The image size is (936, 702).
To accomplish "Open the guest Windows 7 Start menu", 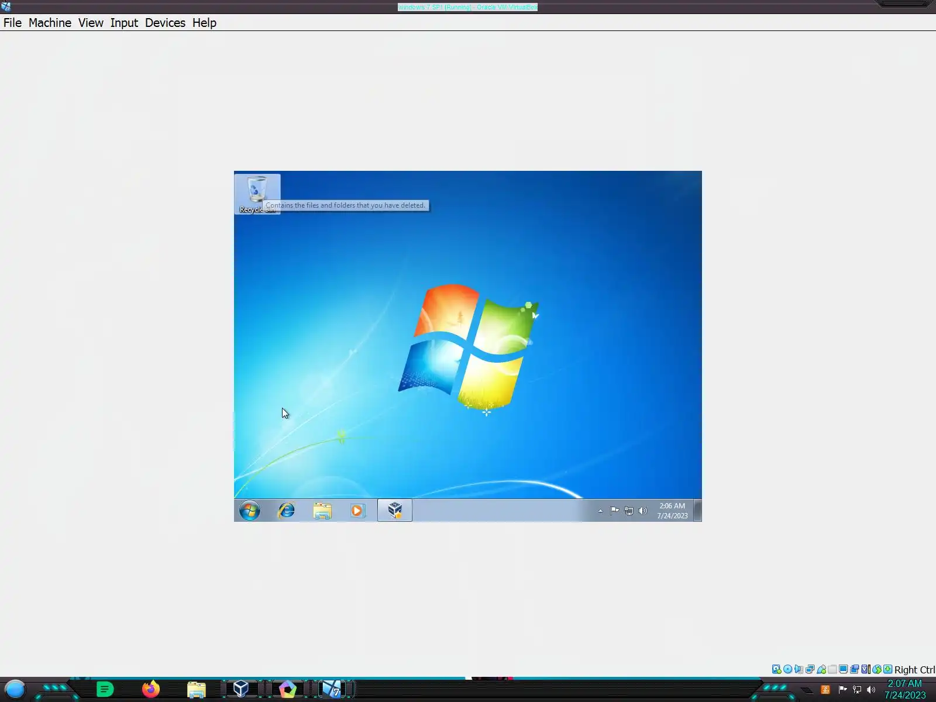I will tap(250, 511).
